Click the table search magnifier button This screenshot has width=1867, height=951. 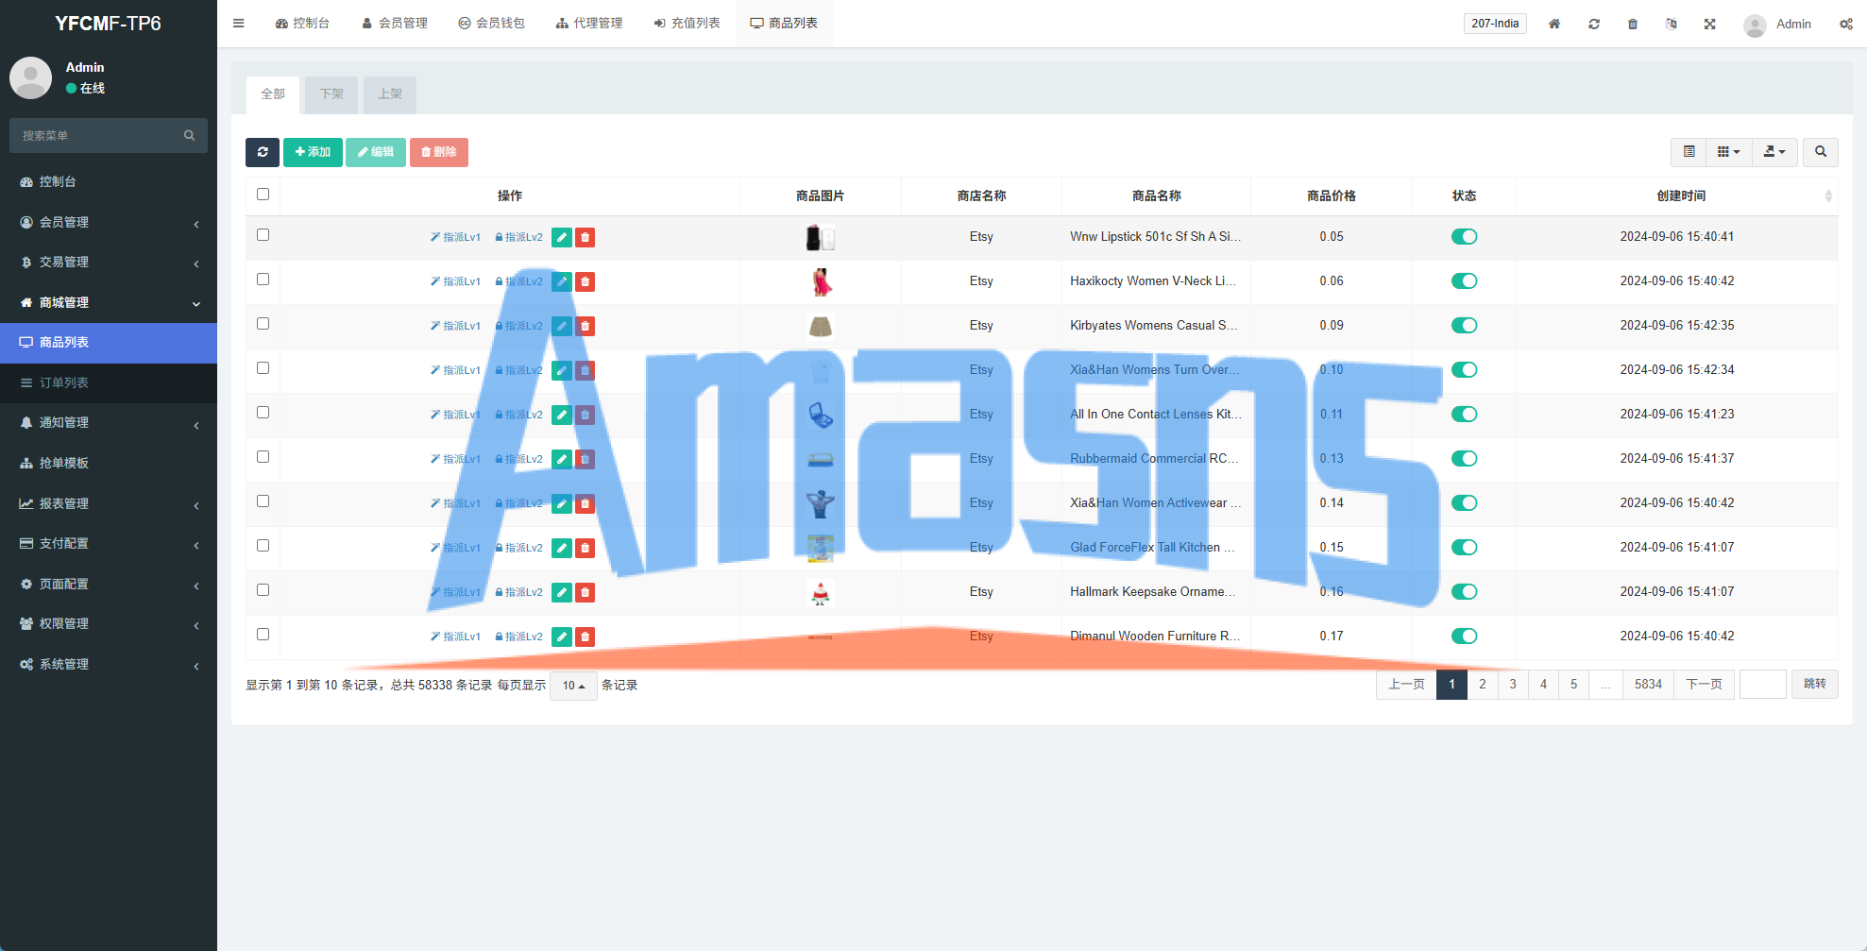(x=1821, y=152)
